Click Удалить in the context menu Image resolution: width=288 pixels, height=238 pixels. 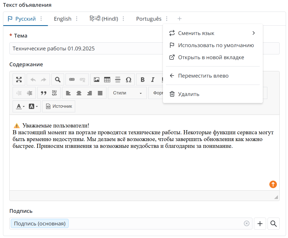click(x=188, y=94)
